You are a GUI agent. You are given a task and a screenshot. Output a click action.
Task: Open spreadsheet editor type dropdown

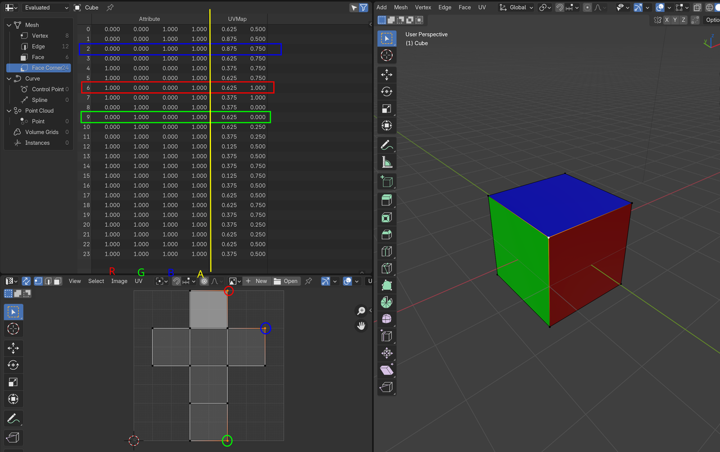tap(10, 7)
